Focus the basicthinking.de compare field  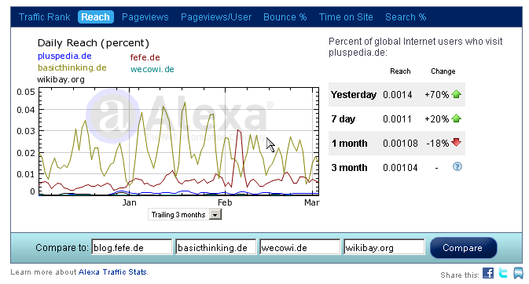point(215,248)
